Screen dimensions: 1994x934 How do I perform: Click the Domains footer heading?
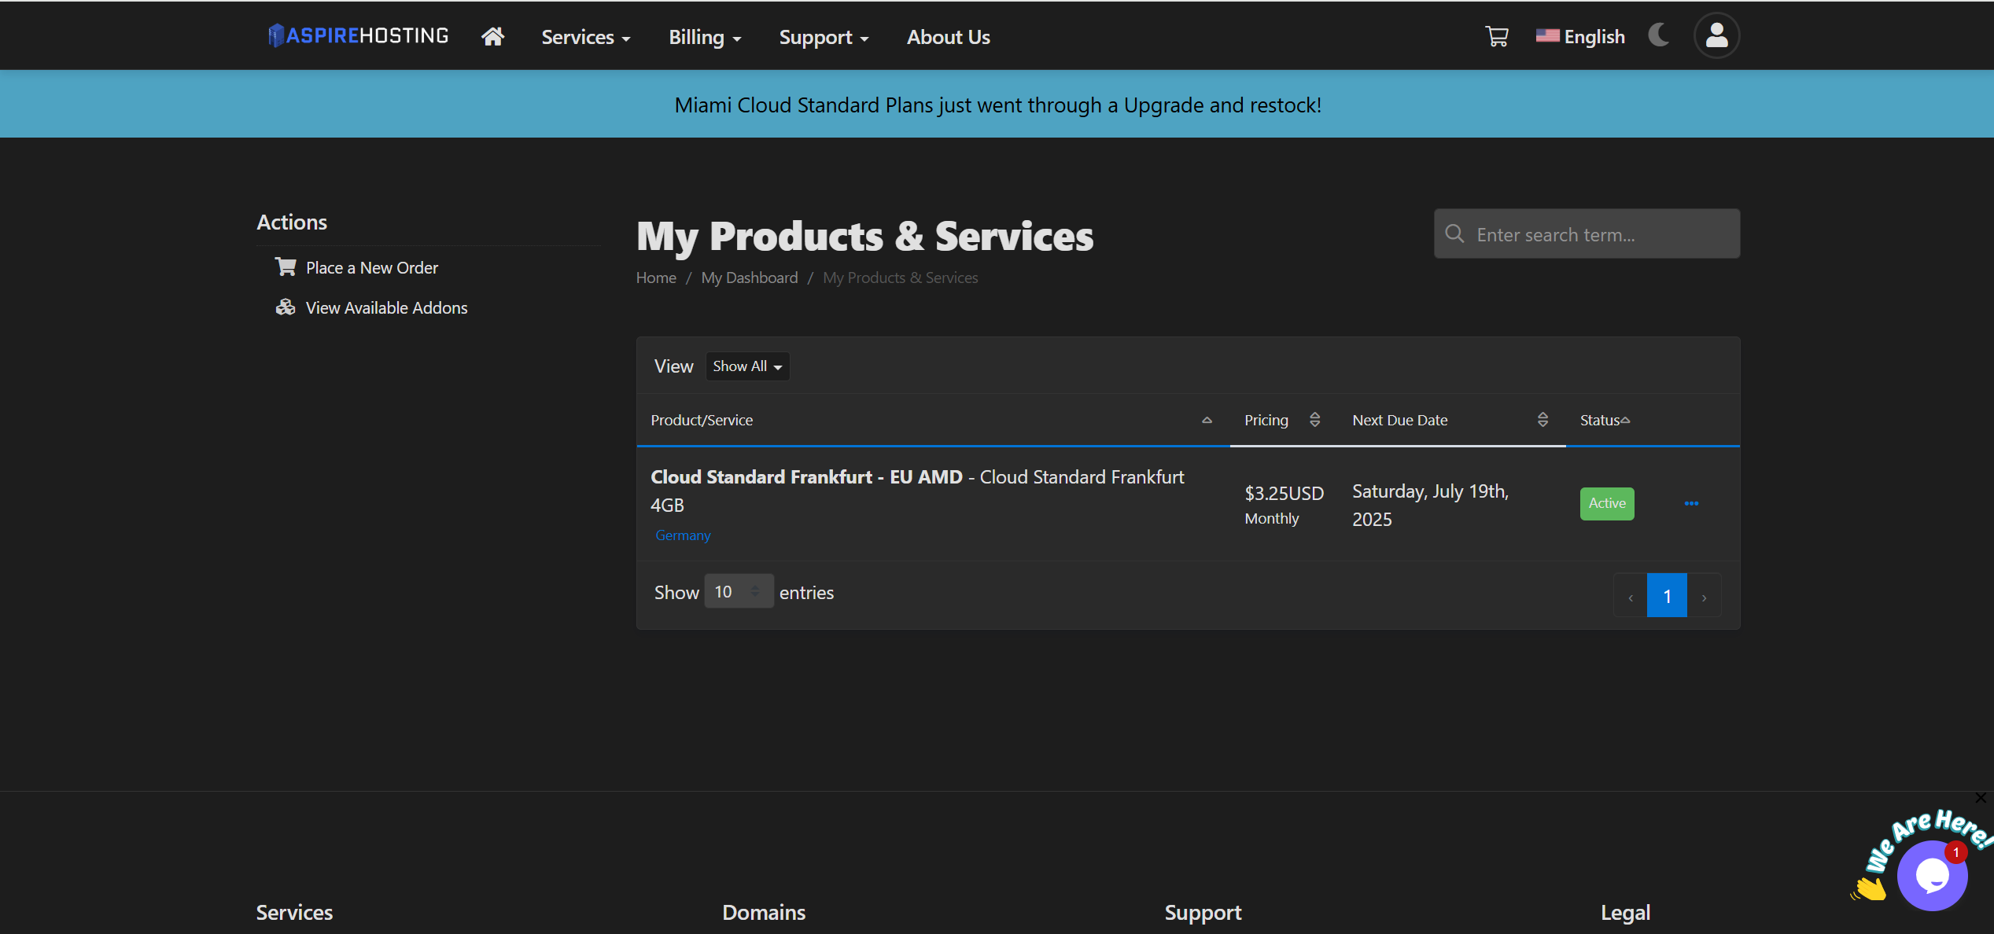(x=764, y=912)
